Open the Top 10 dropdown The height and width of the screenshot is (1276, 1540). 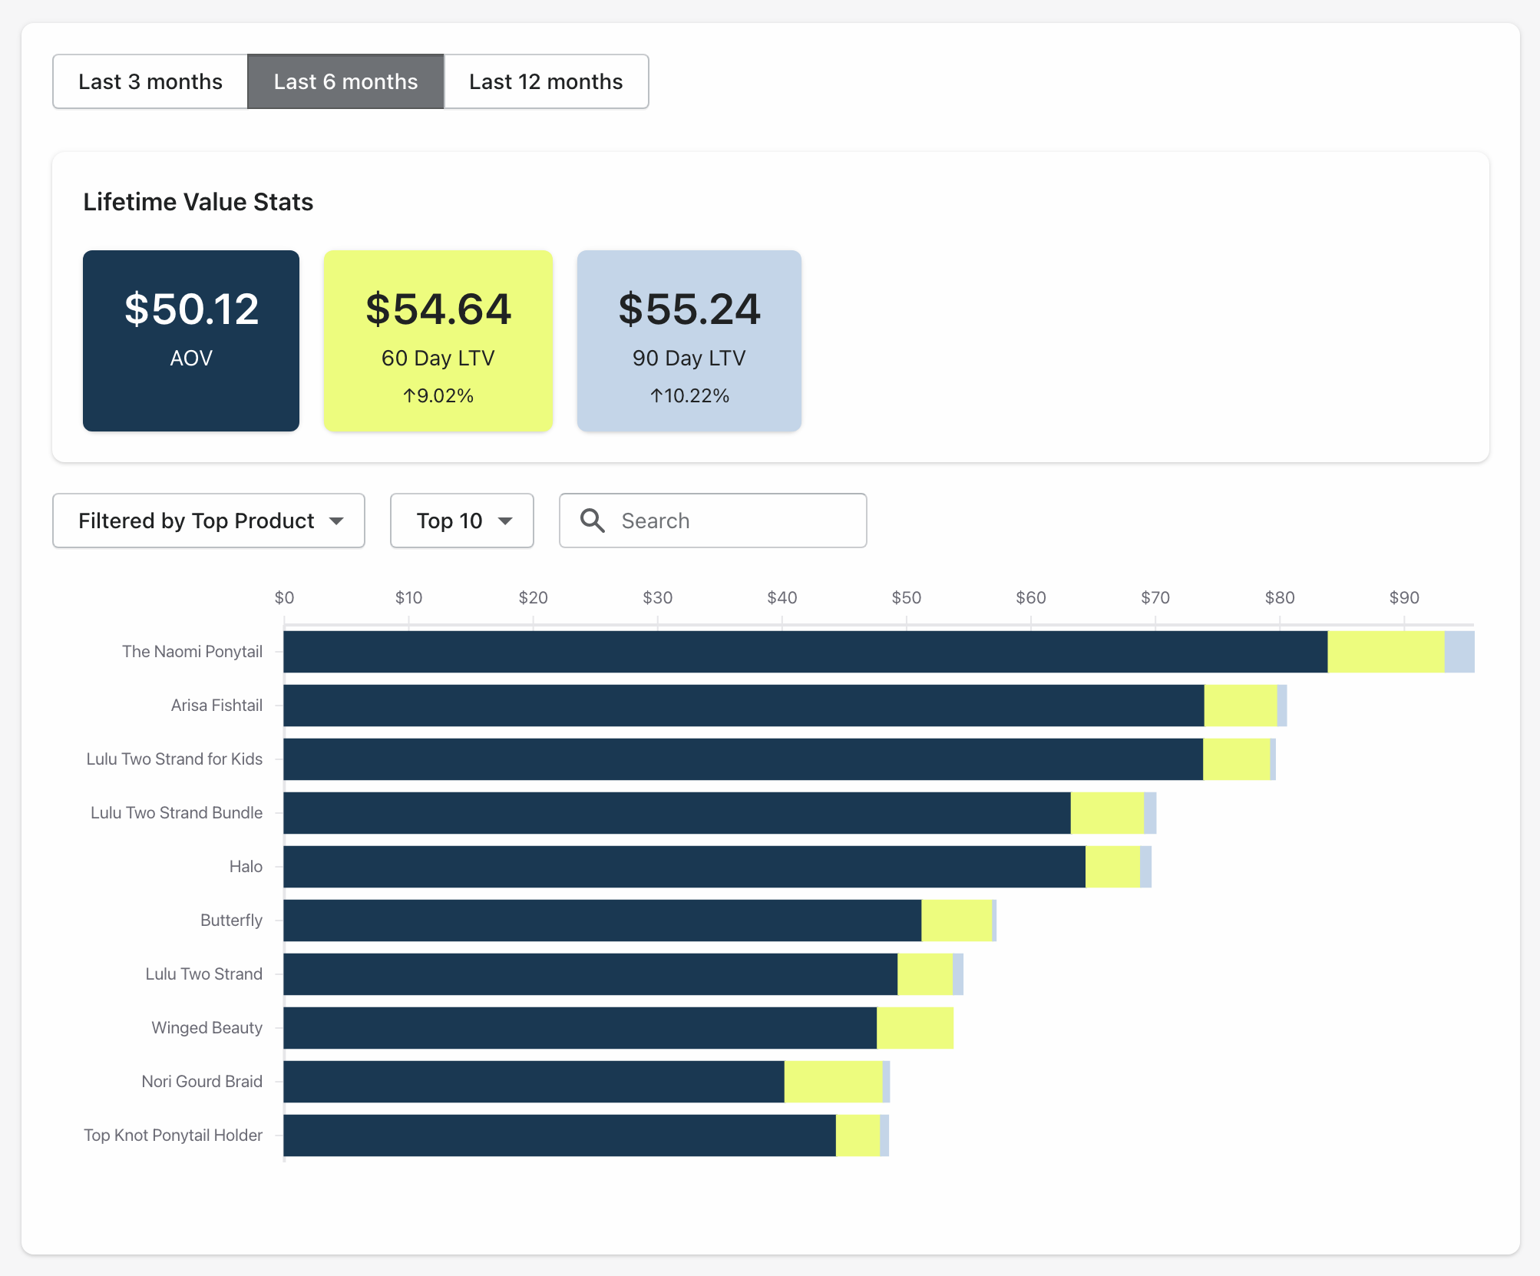[461, 521]
